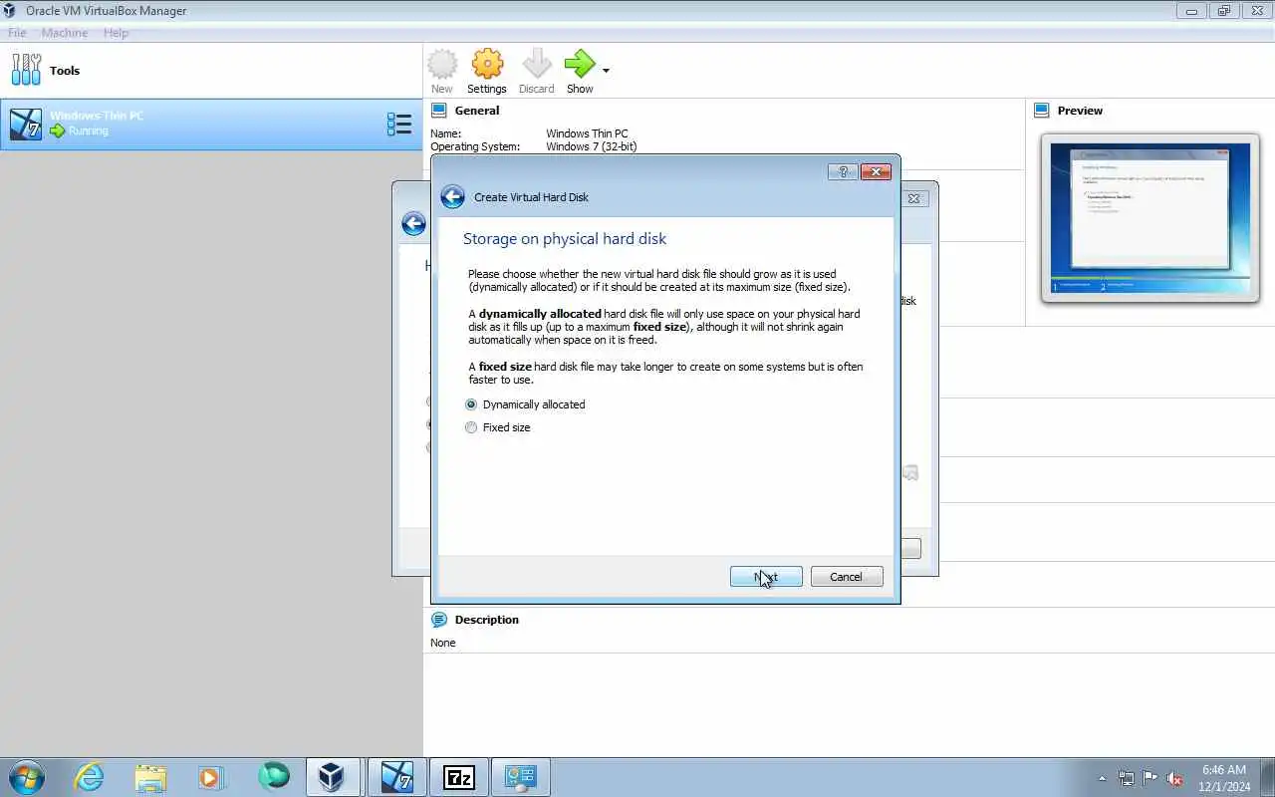
Task: Switch to the running VM window taskbar button
Action: (395, 777)
